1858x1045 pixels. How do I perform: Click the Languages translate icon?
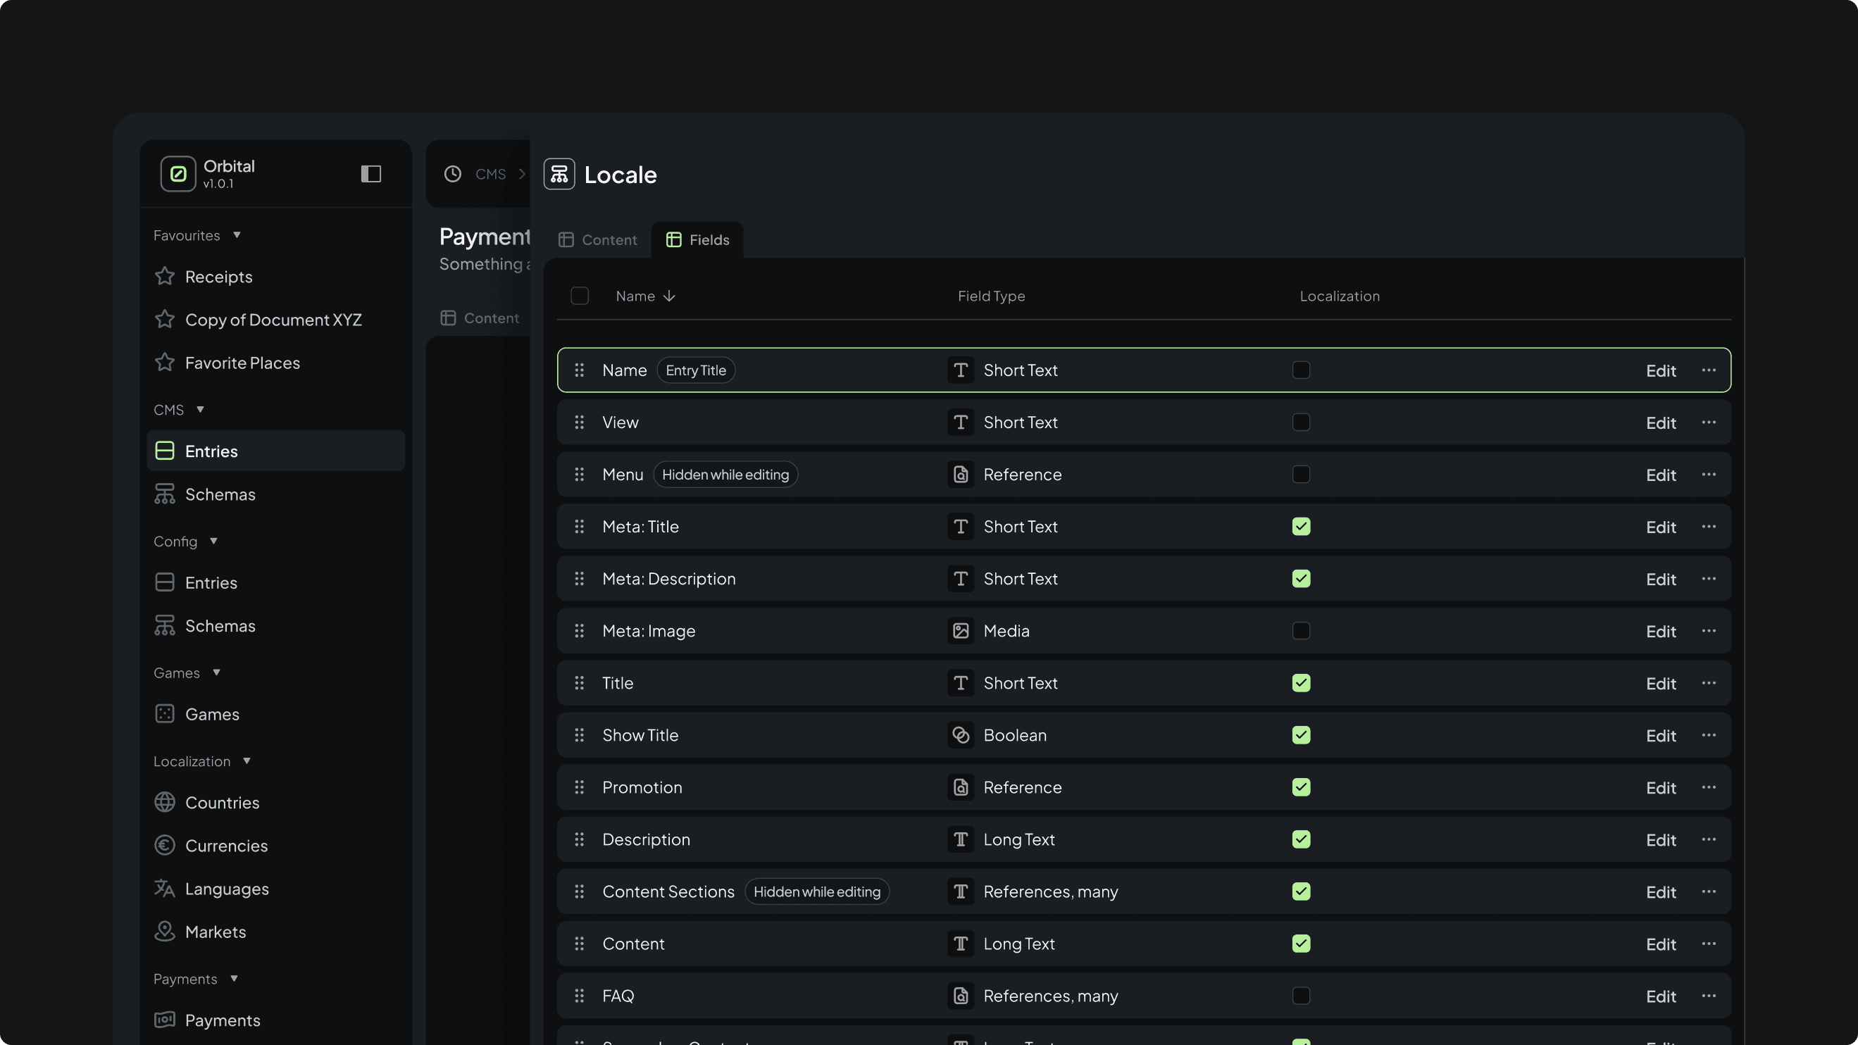click(x=164, y=889)
